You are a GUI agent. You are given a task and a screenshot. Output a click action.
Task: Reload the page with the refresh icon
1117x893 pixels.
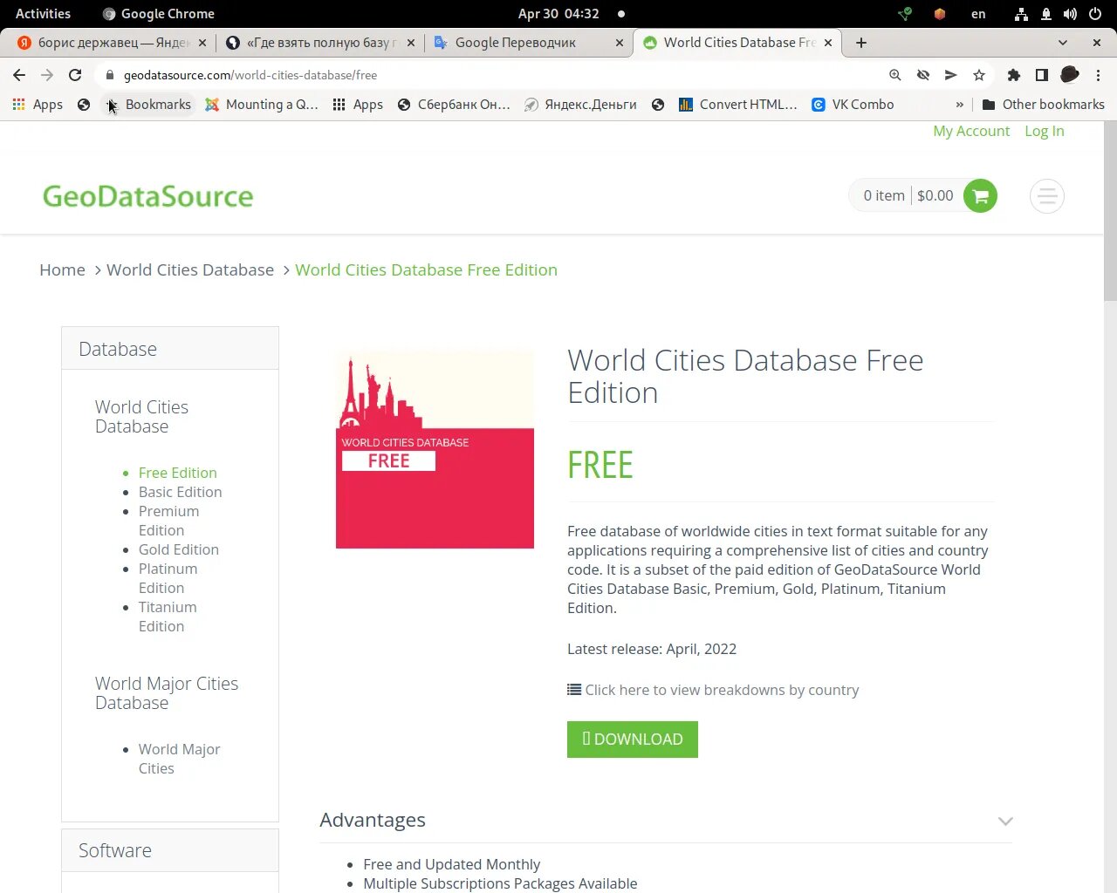click(x=75, y=75)
